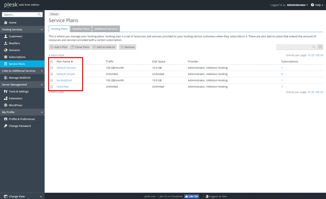Click the Customers person icon
Screen dimensions: 326x199
point(6,36)
